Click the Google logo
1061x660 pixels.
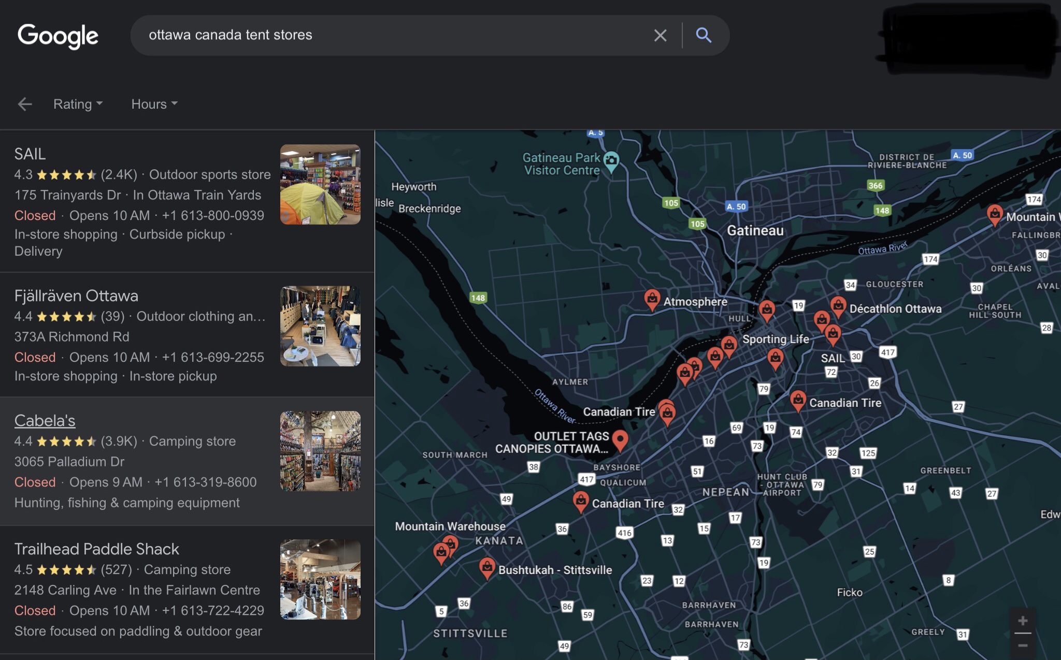tap(58, 36)
